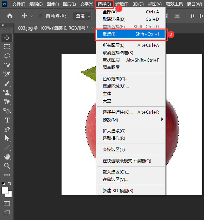Click the Home icon in options bar
This screenshot has height=220, width=204.
[10, 16]
